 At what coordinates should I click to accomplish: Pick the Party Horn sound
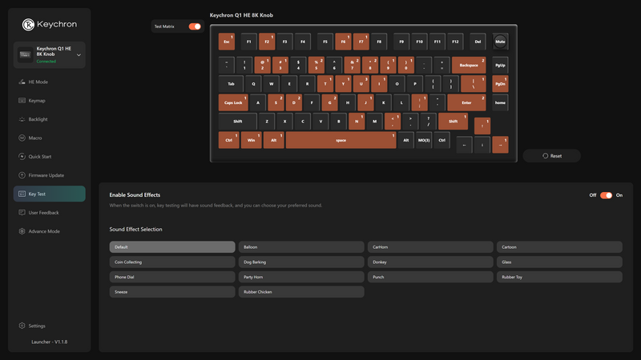click(x=301, y=277)
